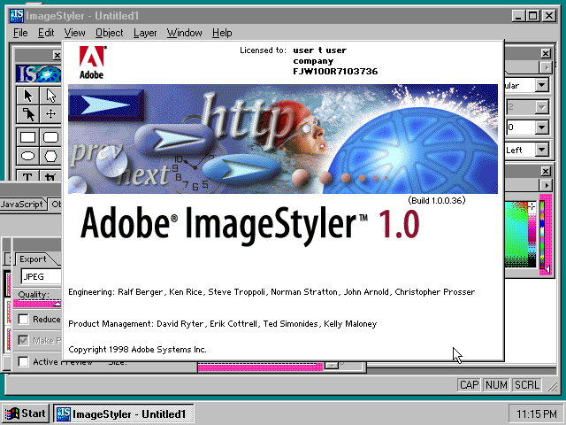The height and width of the screenshot is (425, 566).
Task: Select the Crop tool in the toolbox
Action: [50, 175]
